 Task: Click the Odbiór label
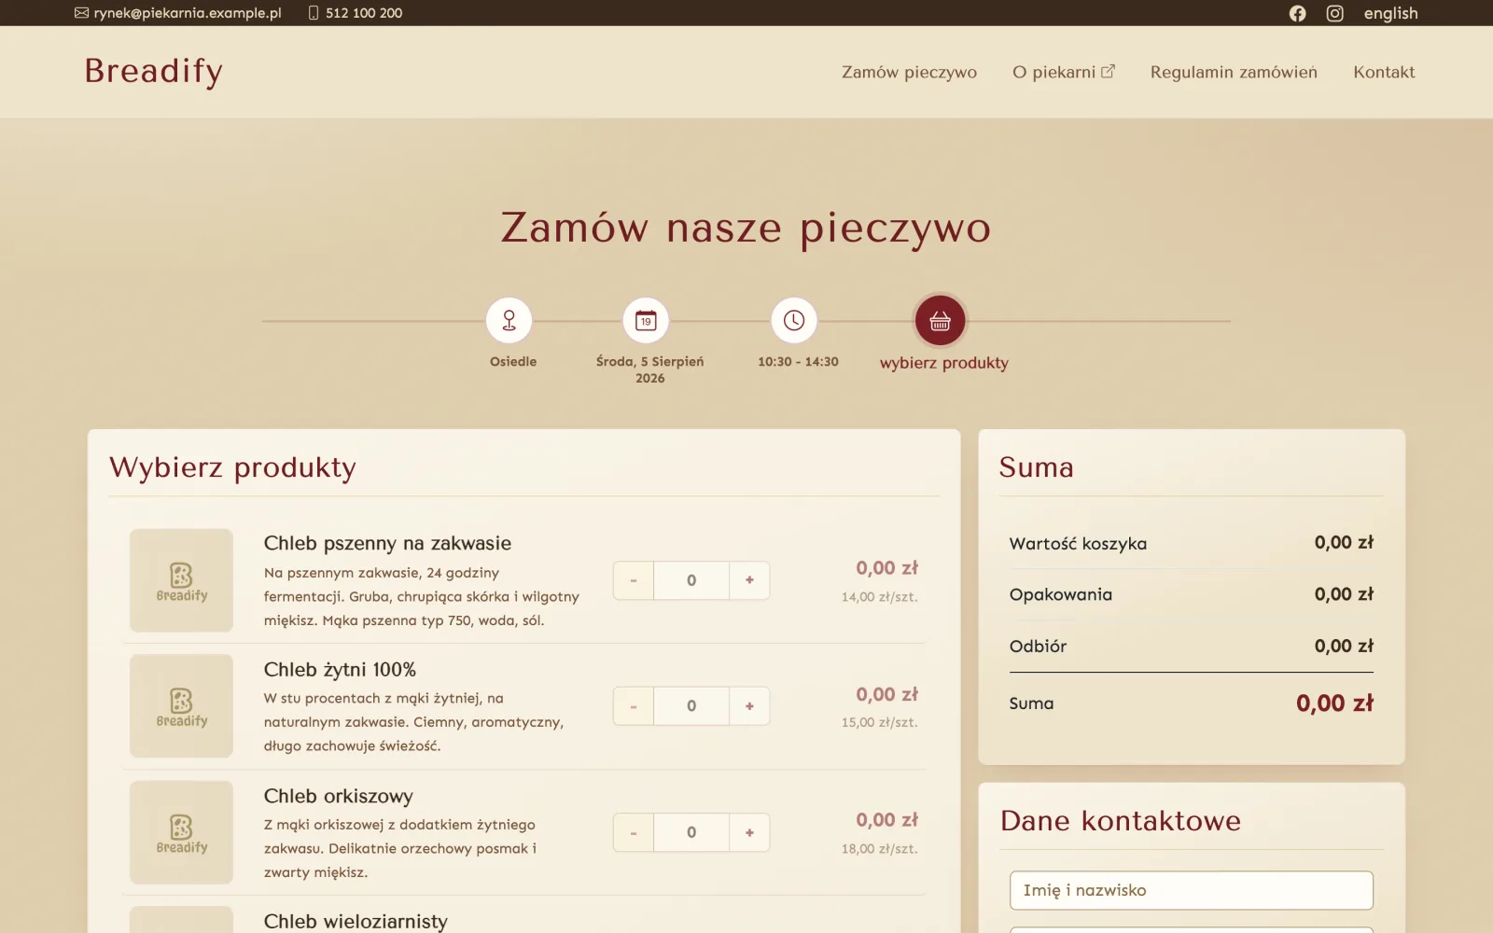tap(1038, 647)
